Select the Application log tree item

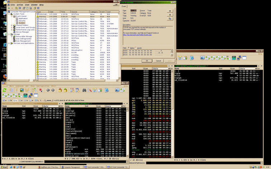tap(23, 19)
